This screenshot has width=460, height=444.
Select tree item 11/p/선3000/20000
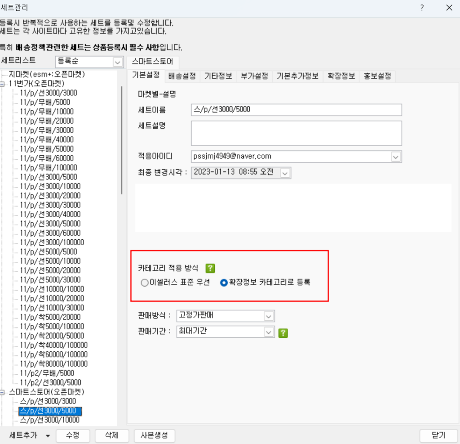point(50,196)
